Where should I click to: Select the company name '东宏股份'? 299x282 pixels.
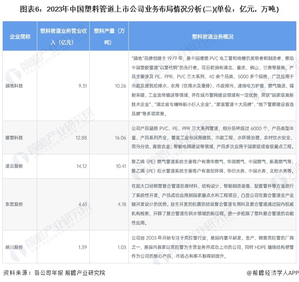click(x=14, y=204)
